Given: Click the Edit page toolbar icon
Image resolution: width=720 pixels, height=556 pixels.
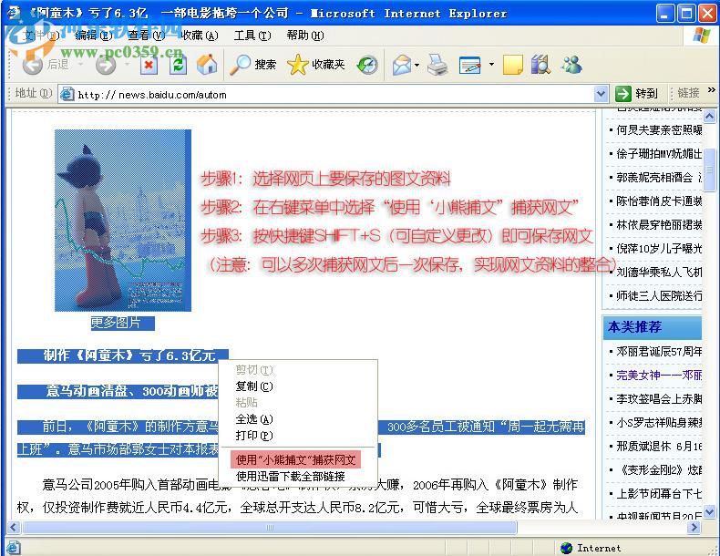Looking at the screenshot, I should point(469,66).
